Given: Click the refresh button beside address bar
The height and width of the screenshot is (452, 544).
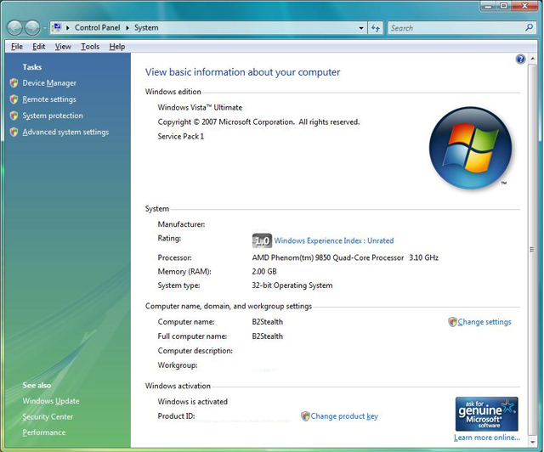Looking at the screenshot, I should [x=376, y=28].
